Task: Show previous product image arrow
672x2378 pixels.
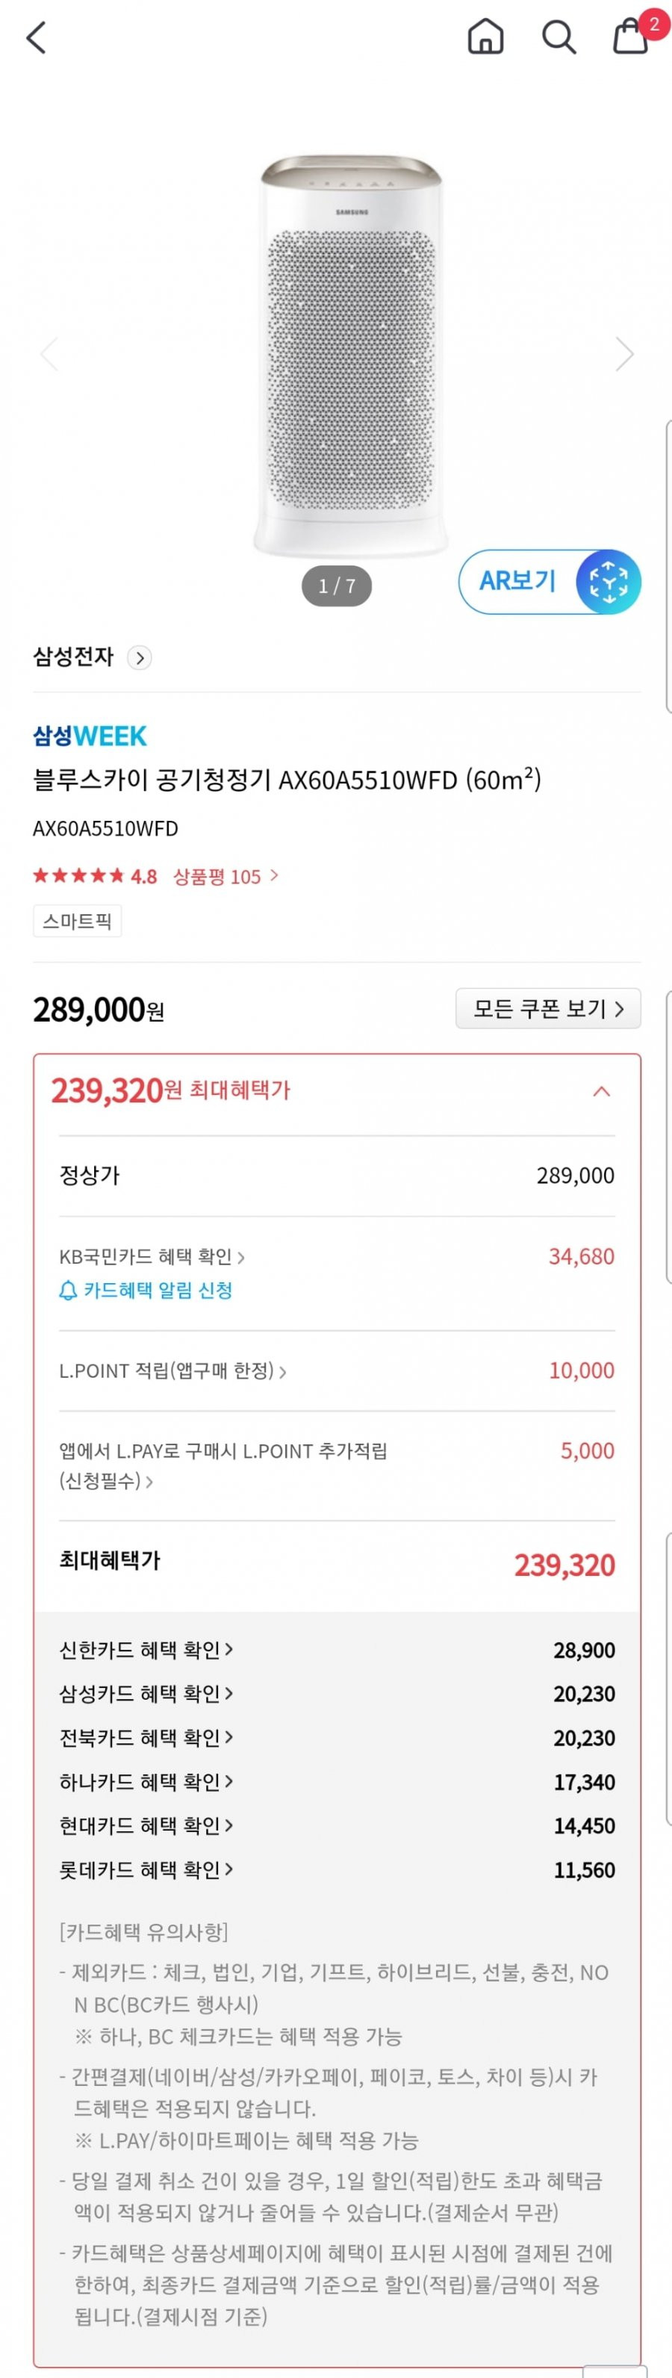Action: pos(48,353)
